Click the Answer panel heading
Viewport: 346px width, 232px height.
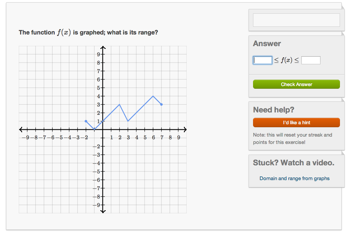pos(267,44)
